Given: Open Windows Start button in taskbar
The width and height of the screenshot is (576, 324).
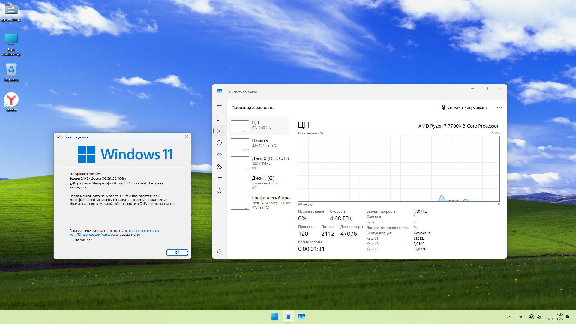Looking at the screenshot, I should pos(275,317).
